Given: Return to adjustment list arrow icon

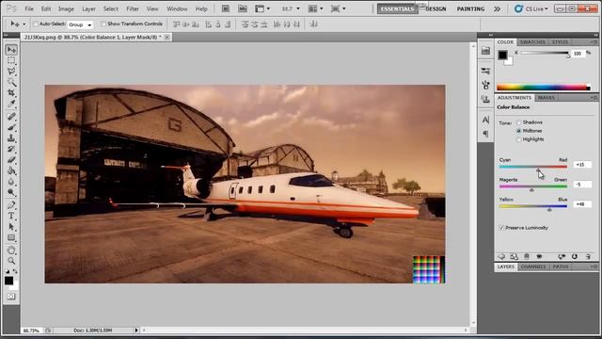Looking at the screenshot, I should (x=501, y=256).
